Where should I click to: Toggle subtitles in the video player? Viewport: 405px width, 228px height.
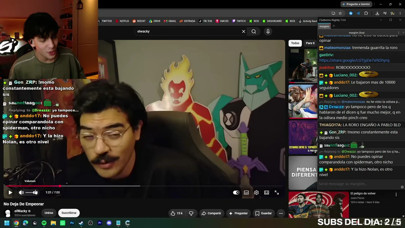coord(246,193)
